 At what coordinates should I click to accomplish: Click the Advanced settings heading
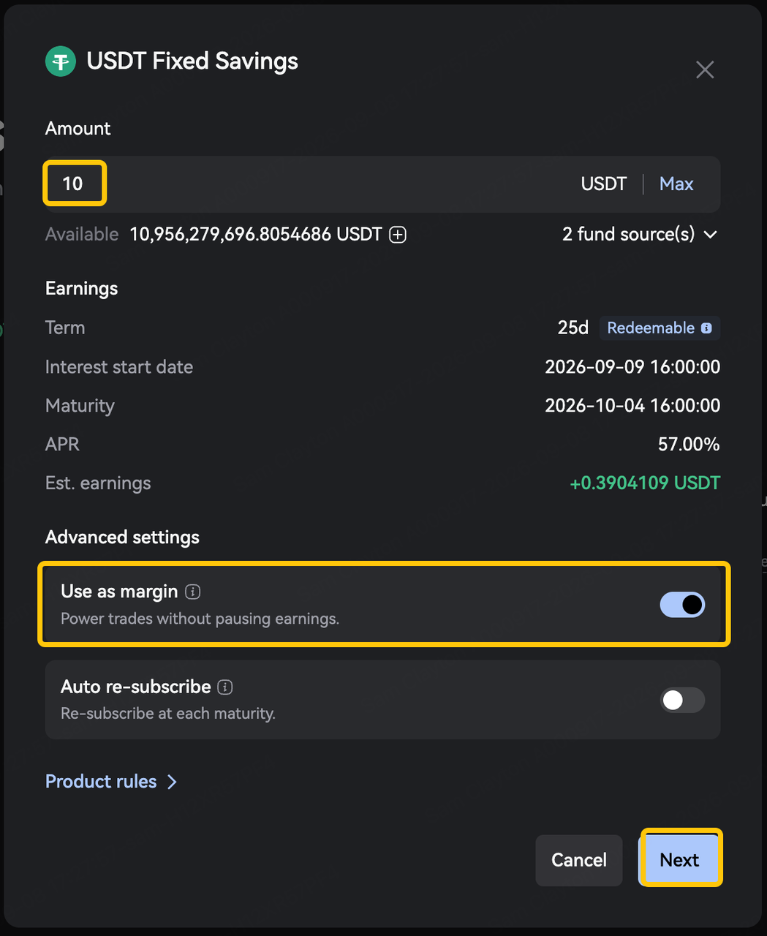tap(122, 537)
